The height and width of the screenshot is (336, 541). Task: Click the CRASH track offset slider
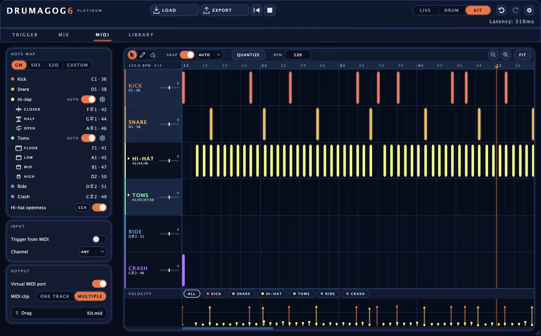[169, 270]
